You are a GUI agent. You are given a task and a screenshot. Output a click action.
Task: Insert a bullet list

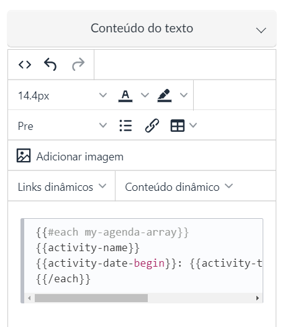point(125,126)
